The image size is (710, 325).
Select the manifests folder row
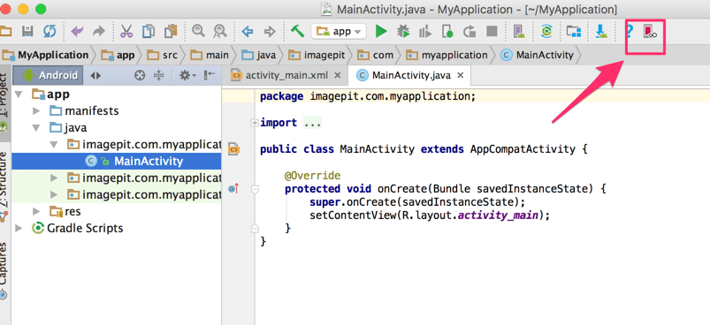click(x=117, y=110)
